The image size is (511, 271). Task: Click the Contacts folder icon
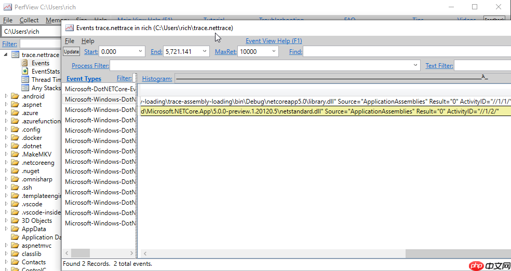tap(15, 262)
